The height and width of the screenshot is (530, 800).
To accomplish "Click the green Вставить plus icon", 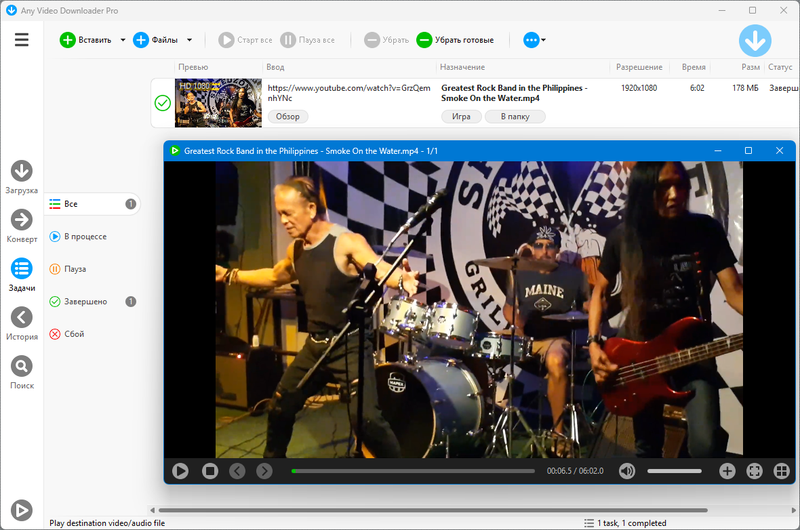I will 67,40.
